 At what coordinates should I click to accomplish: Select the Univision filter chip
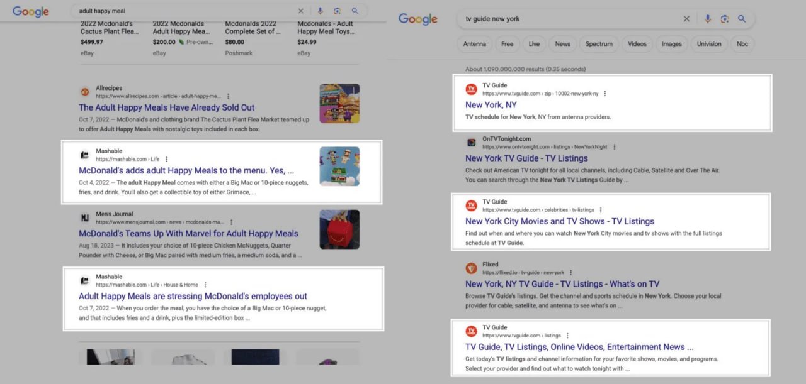point(709,44)
